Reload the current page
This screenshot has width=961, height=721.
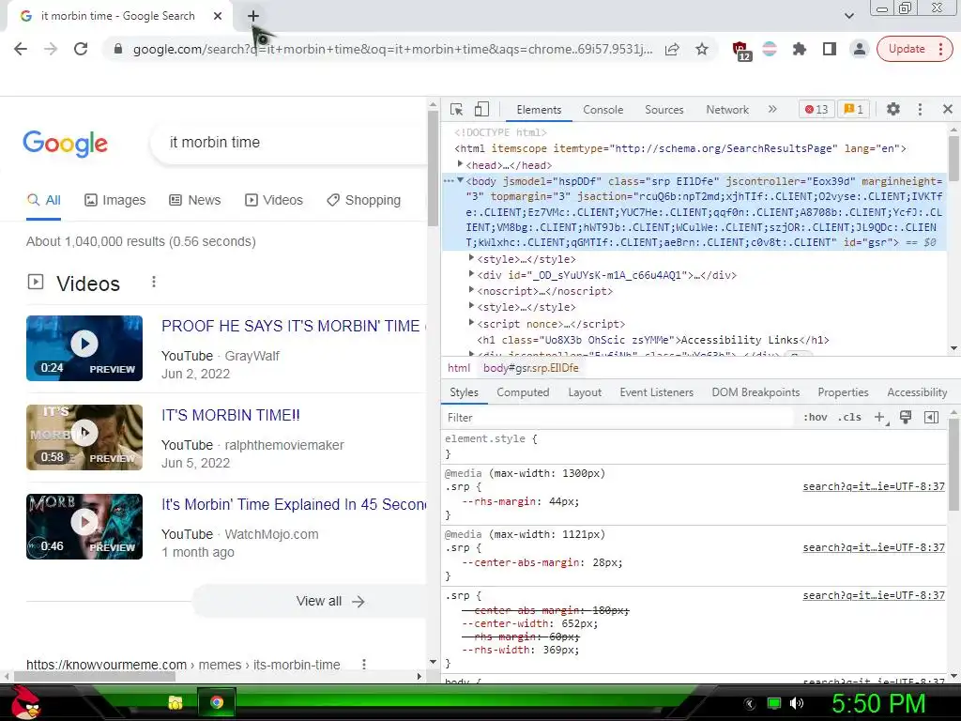81,49
